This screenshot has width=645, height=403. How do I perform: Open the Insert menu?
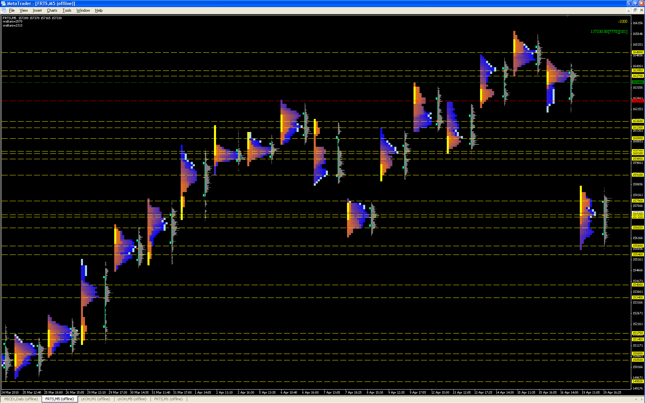point(37,10)
